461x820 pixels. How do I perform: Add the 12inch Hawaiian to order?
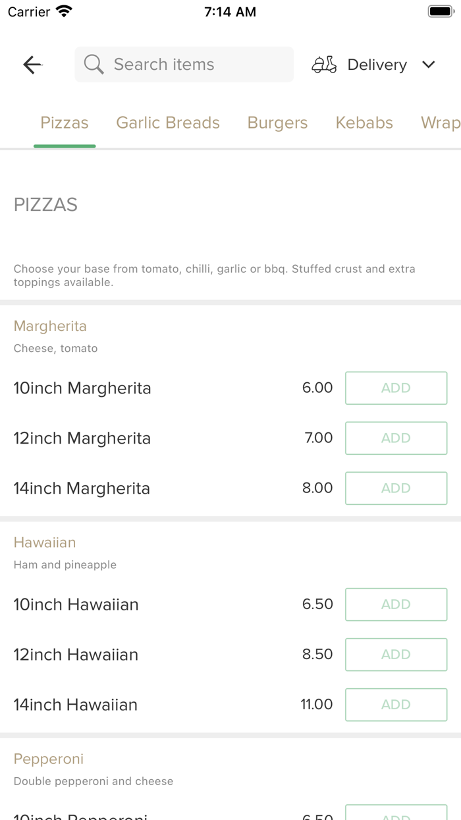pyautogui.click(x=396, y=655)
